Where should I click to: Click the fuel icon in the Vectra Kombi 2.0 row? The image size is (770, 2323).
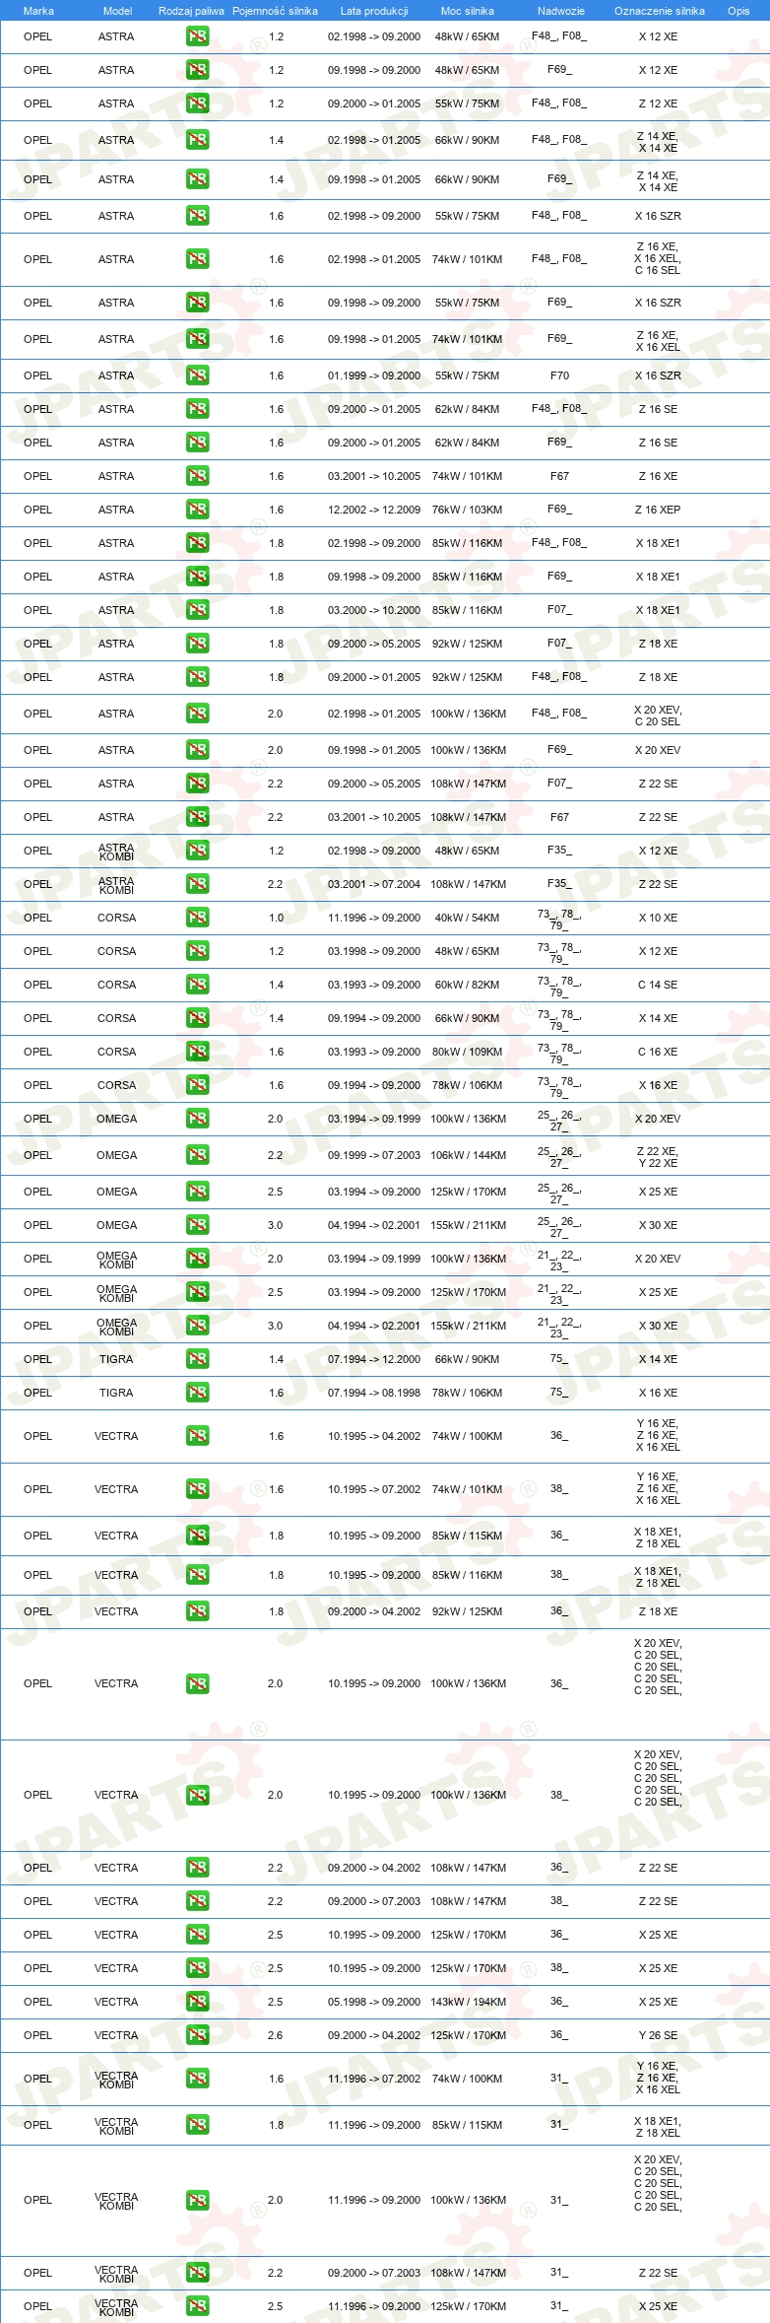click(x=197, y=2200)
